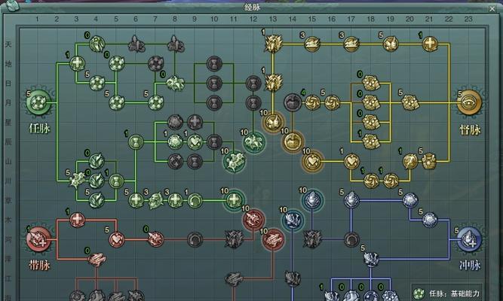
Task: Click the gold level-1 node beside armor node
Action: click(x=409, y=161)
